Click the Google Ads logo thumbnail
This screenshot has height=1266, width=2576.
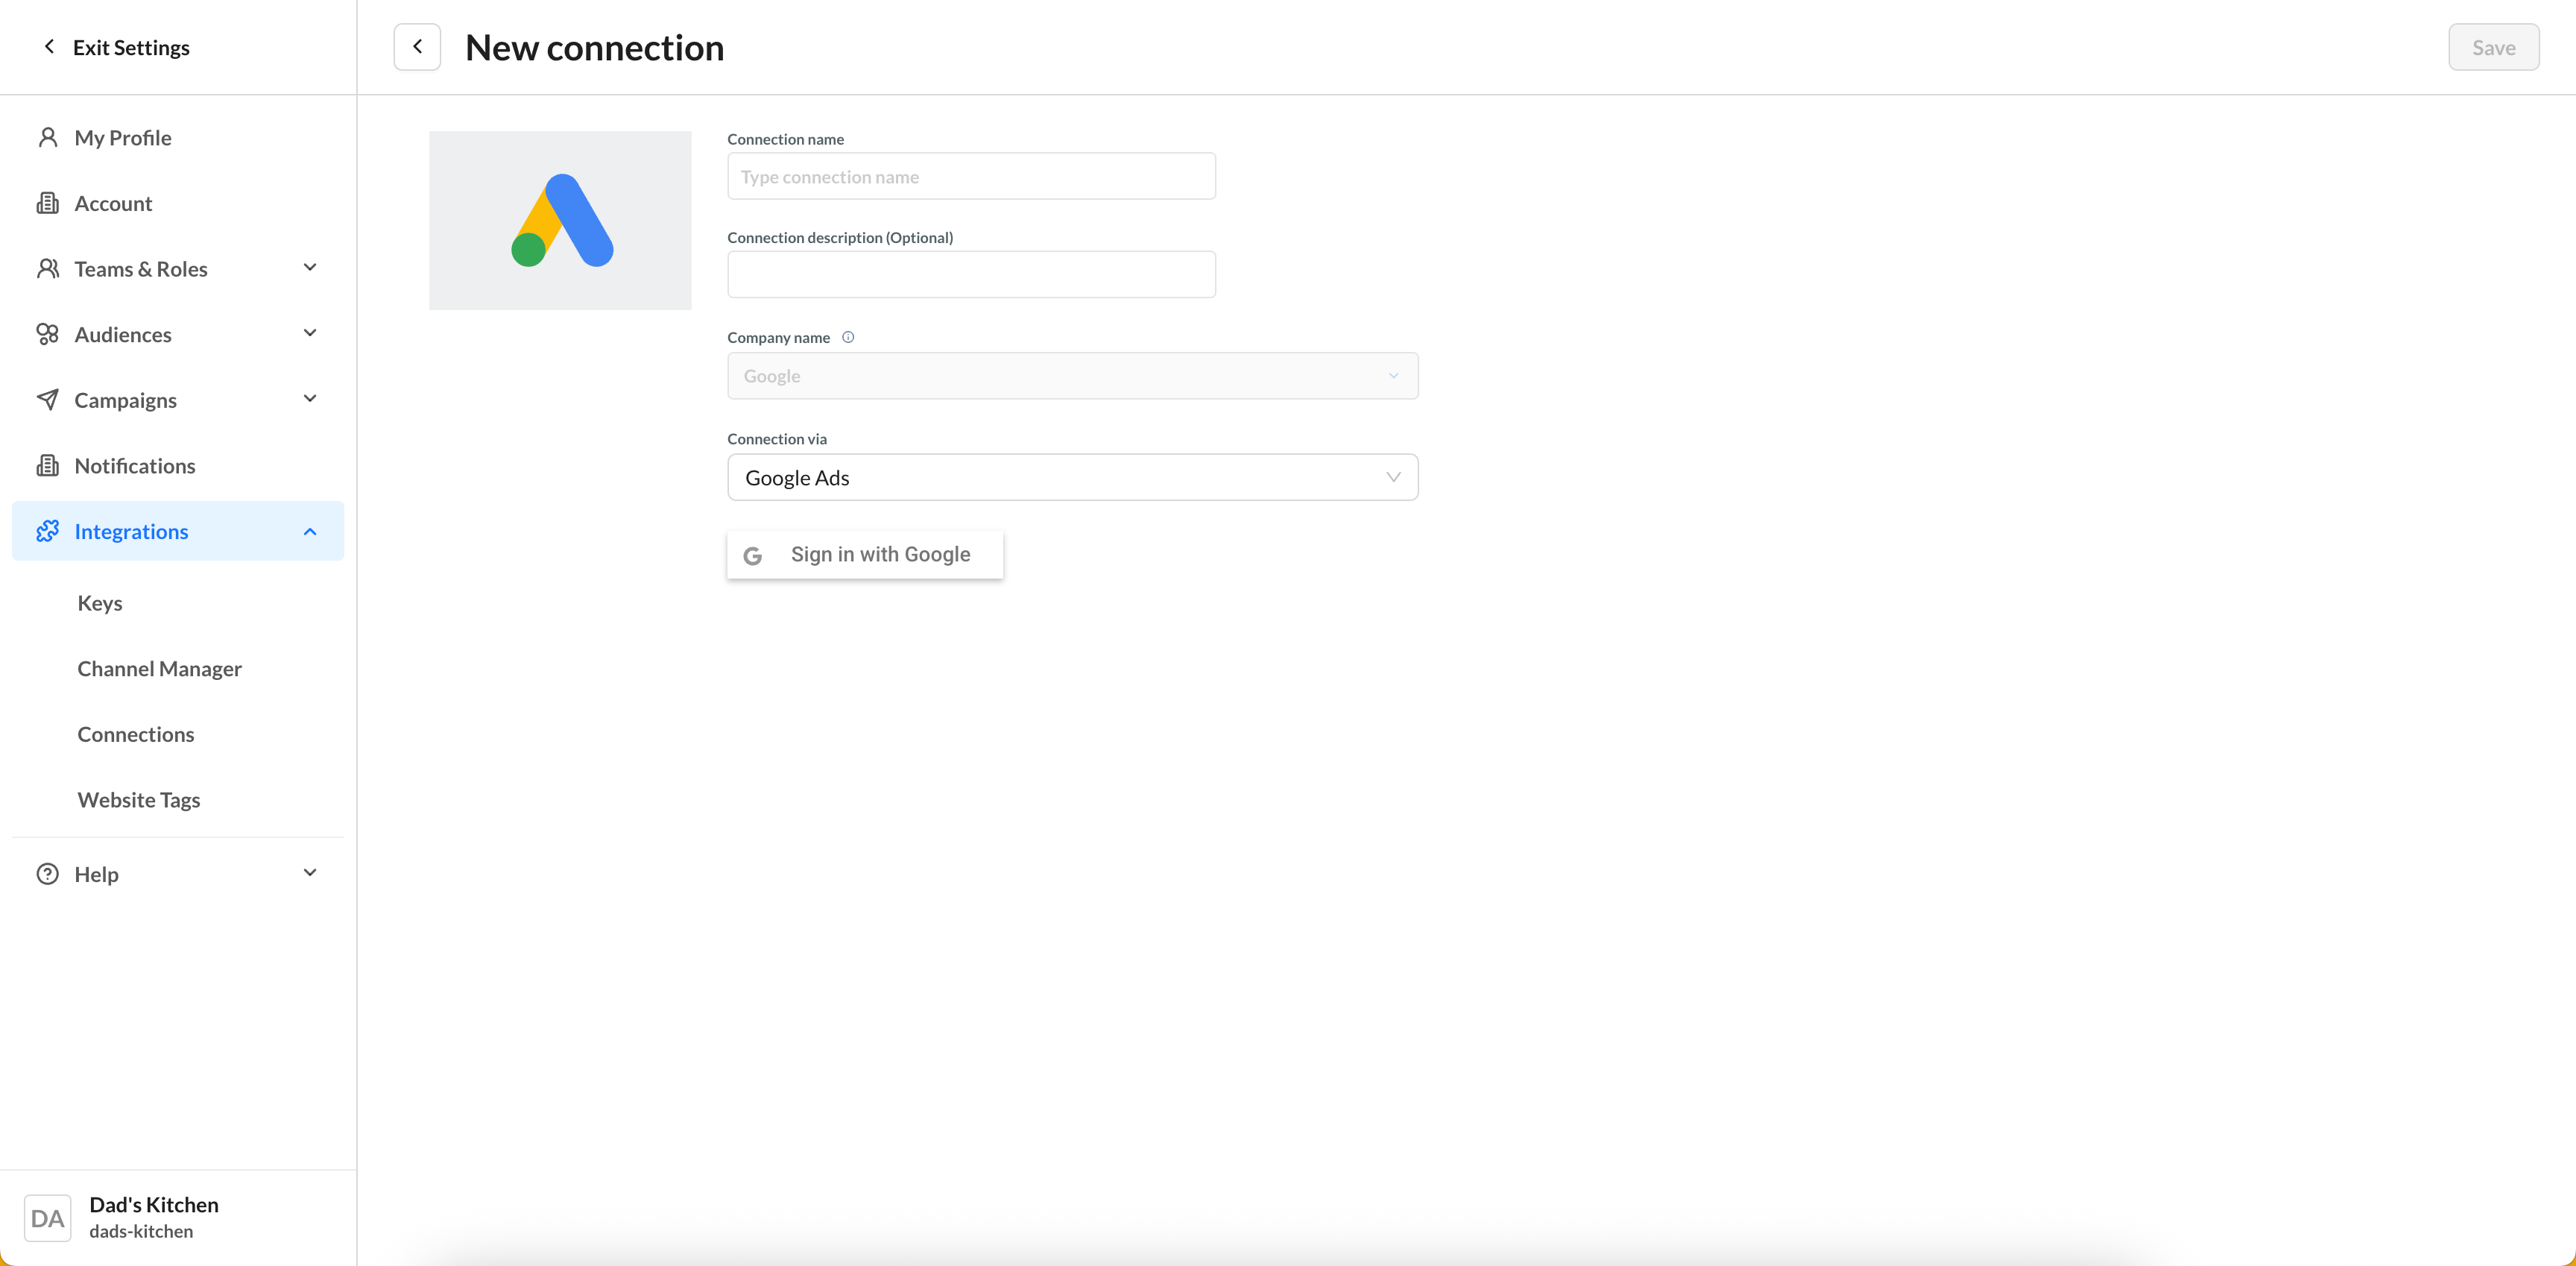coord(560,220)
